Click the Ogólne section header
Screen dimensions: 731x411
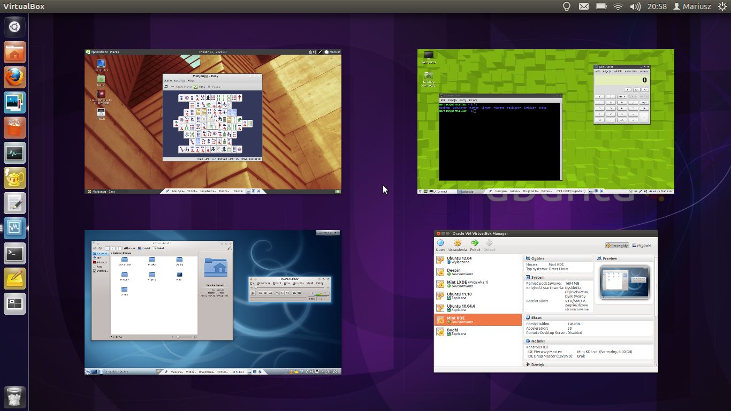point(558,258)
